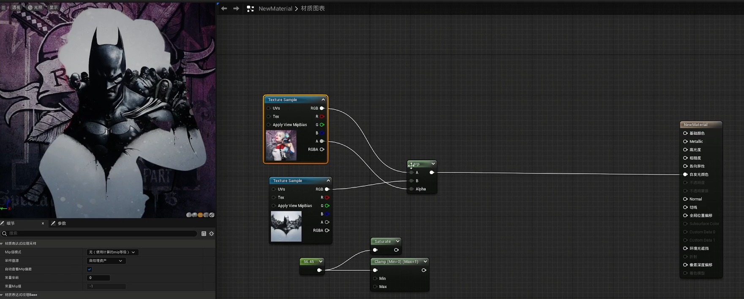Collapse the 材质表达式纹理采样 section
Viewport: 744px width, 299px height.
(x=2, y=244)
